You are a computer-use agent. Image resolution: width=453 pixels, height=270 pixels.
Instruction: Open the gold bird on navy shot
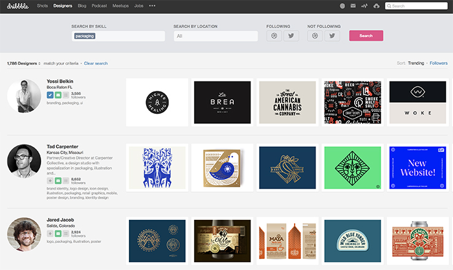tap(287, 168)
